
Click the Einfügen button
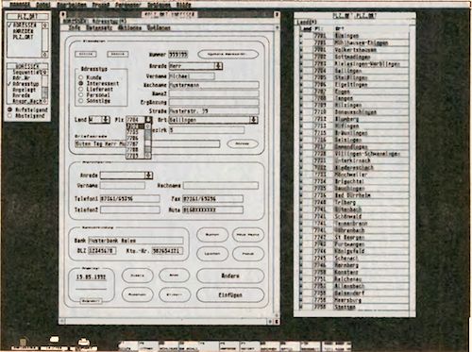(230, 295)
